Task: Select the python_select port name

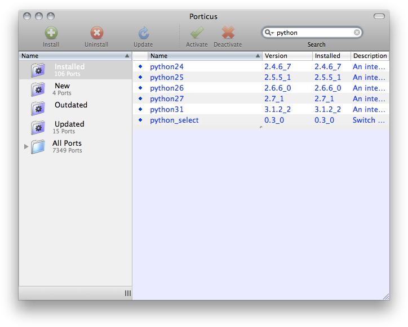Action: pos(174,120)
